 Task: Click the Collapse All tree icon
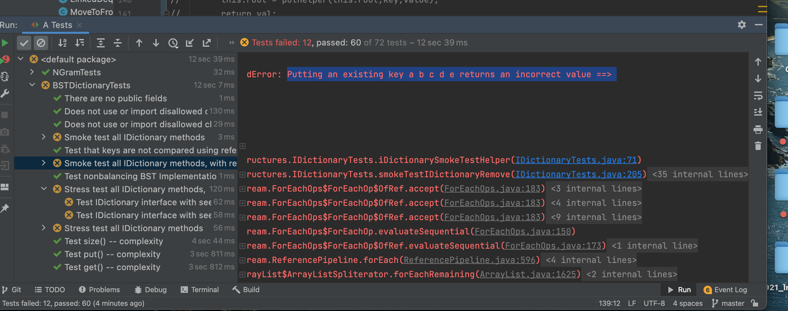click(118, 43)
